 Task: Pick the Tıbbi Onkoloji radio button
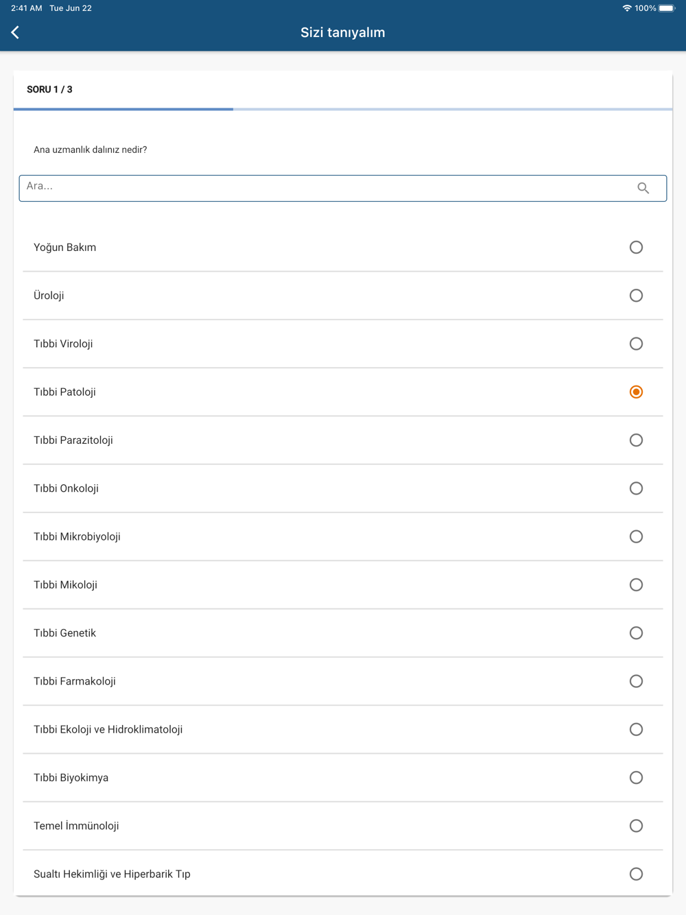(636, 488)
